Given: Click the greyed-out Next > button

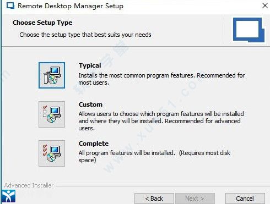Looking at the screenshot, I should 195,199.
